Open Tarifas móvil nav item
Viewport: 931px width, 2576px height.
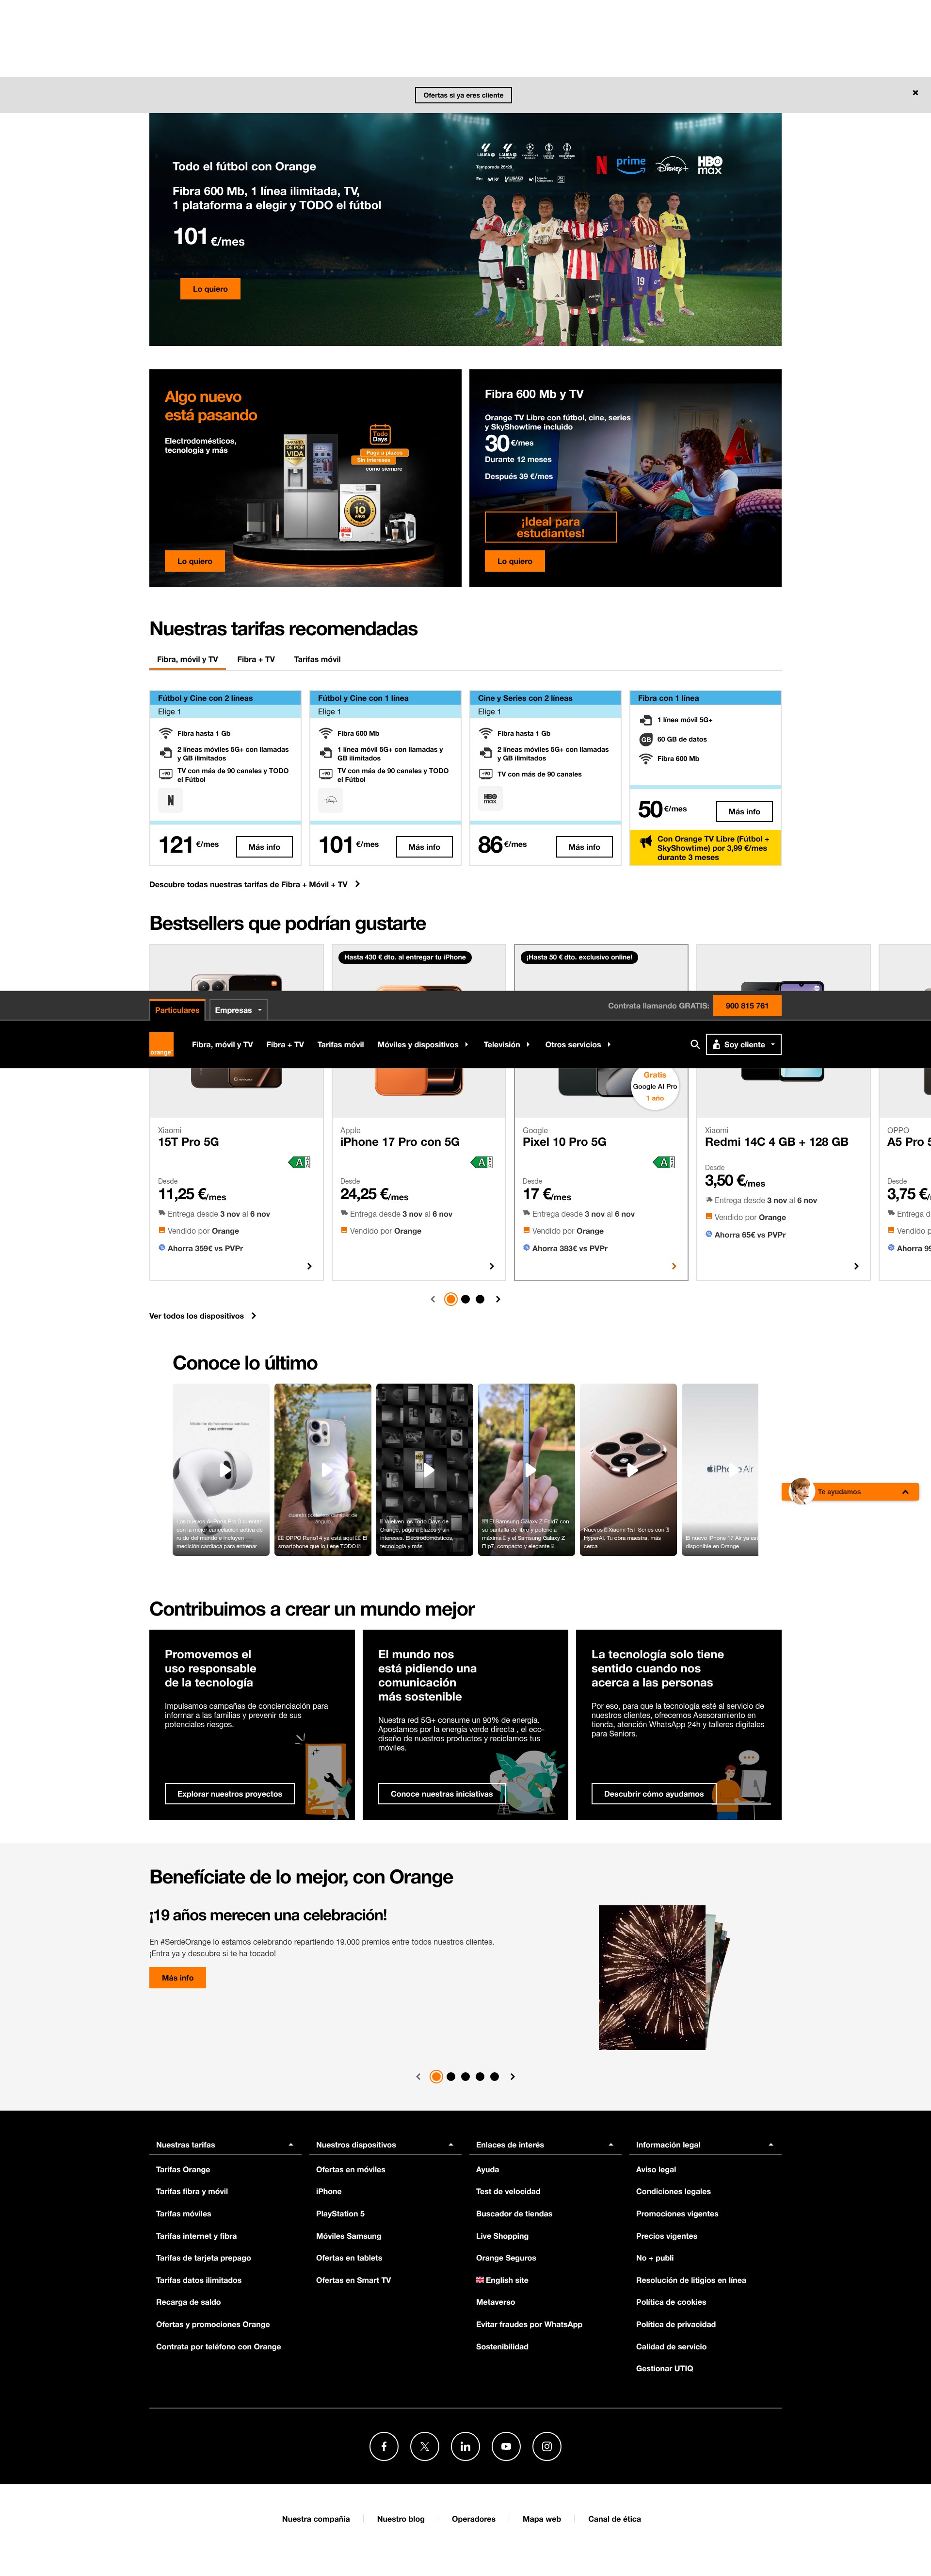340,1044
